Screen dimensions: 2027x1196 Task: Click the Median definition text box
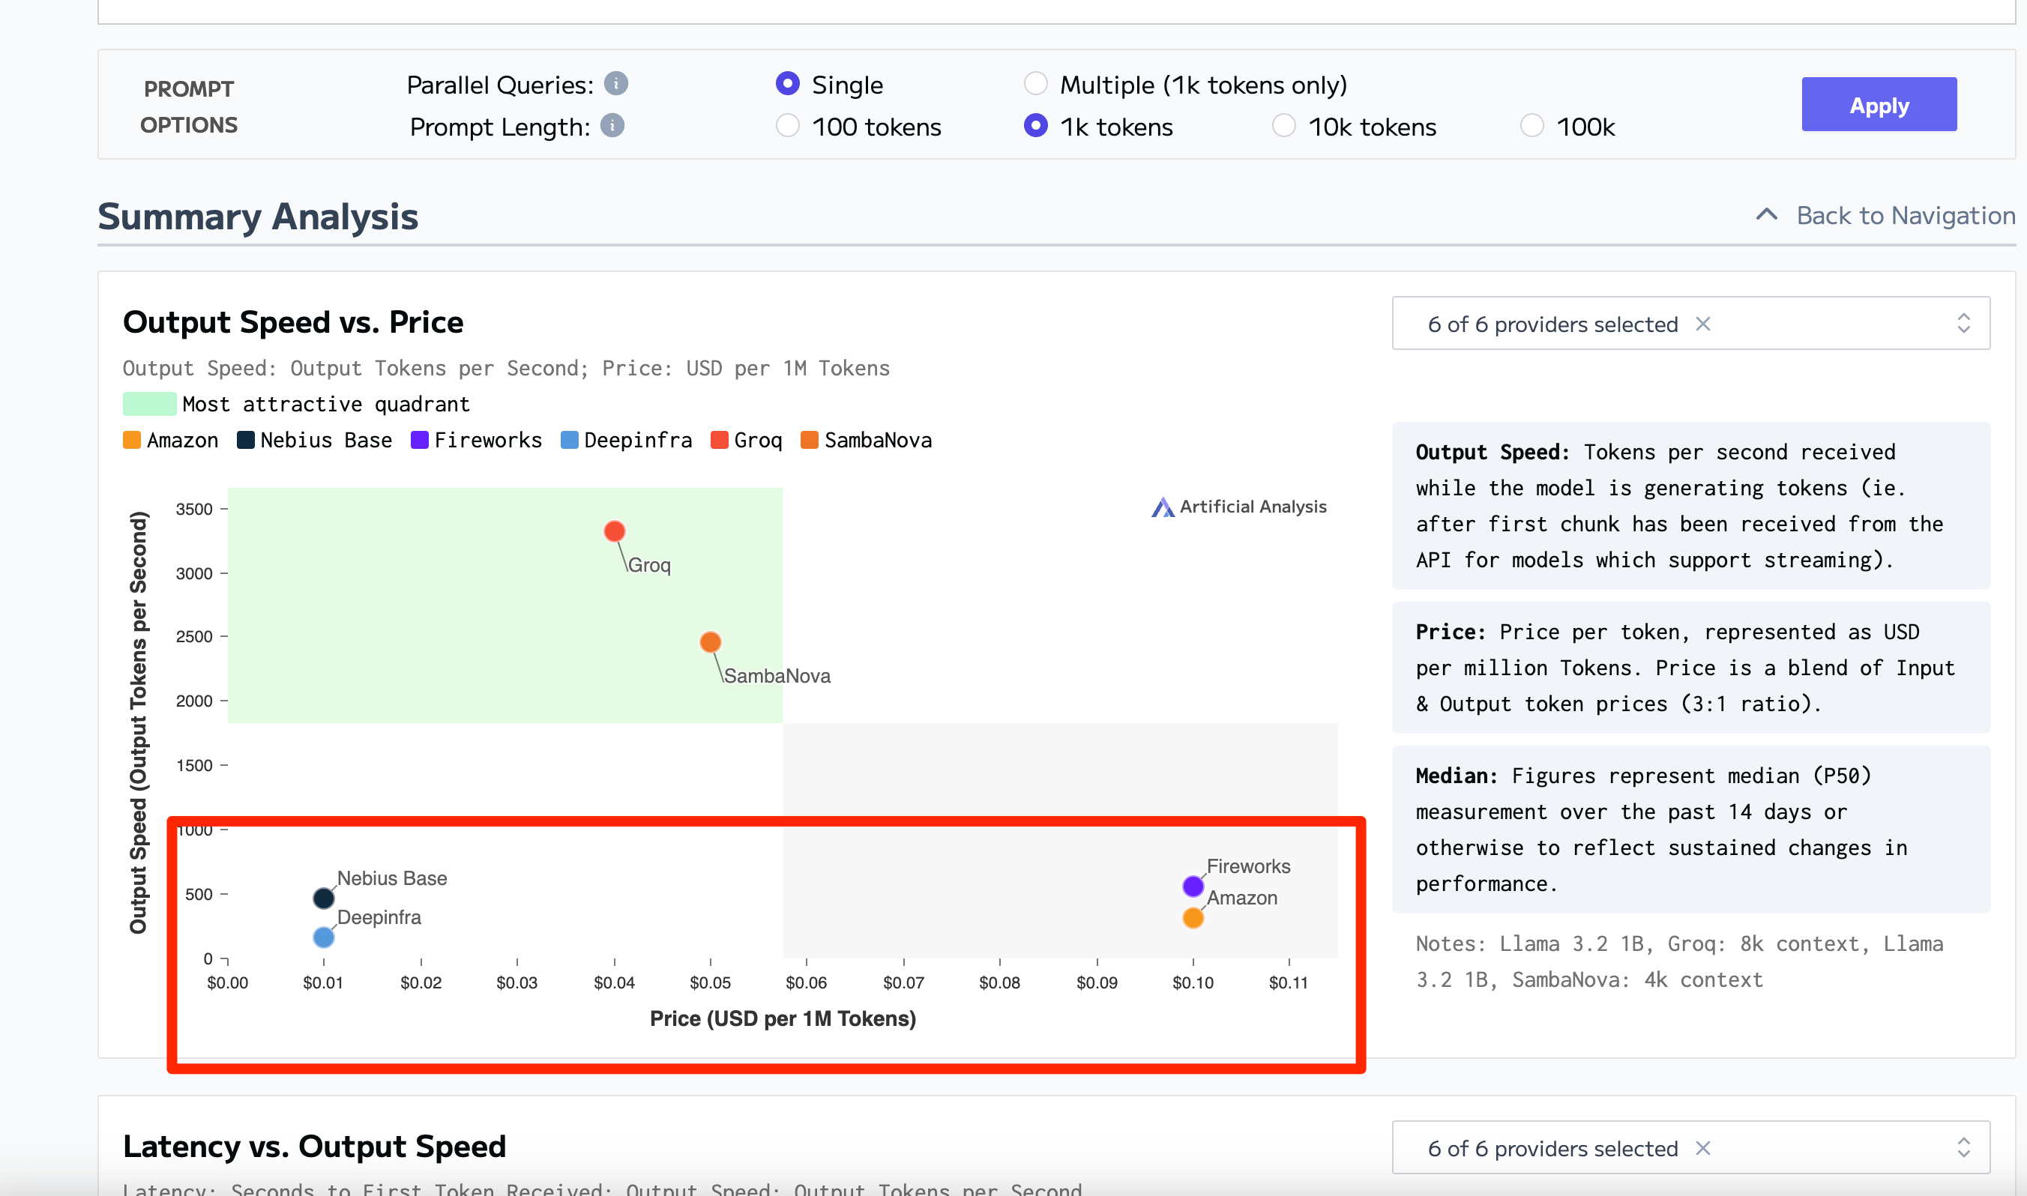tap(1691, 830)
